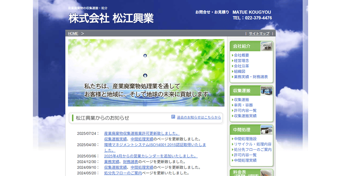Viewport: 341px width, 176px height.
Task: Click the 株式会社 松江興業 site logo
Action: [x=111, y=18]
